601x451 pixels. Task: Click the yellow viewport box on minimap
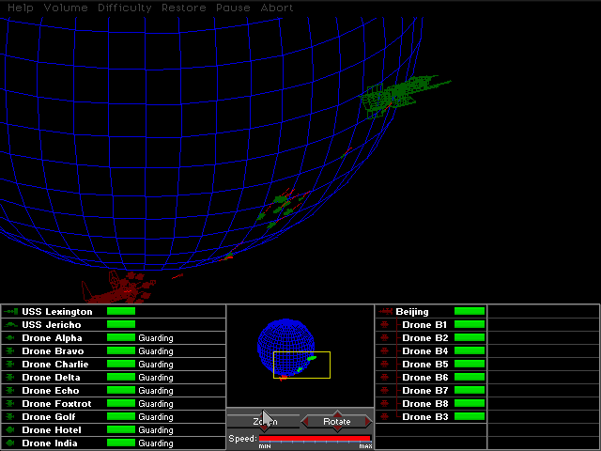301,365
